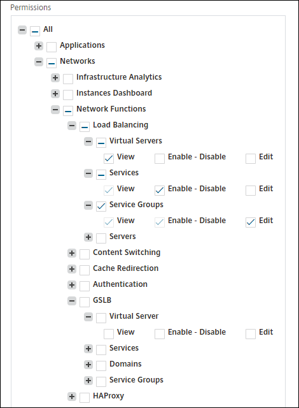The height and width of the screenshot is (408, 299).
Task: Select the Infrastructure Analytics label
Action: (119, 77)
